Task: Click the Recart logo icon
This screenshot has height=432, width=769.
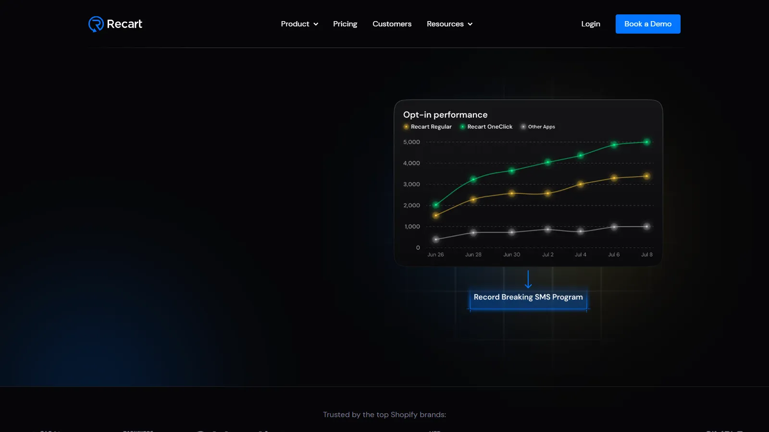Action: click(x=96, y=24)
